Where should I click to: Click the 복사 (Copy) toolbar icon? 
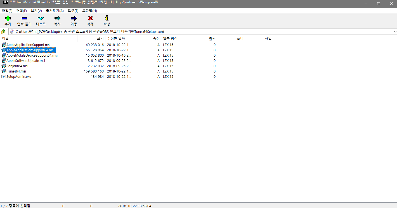point(57,20)
